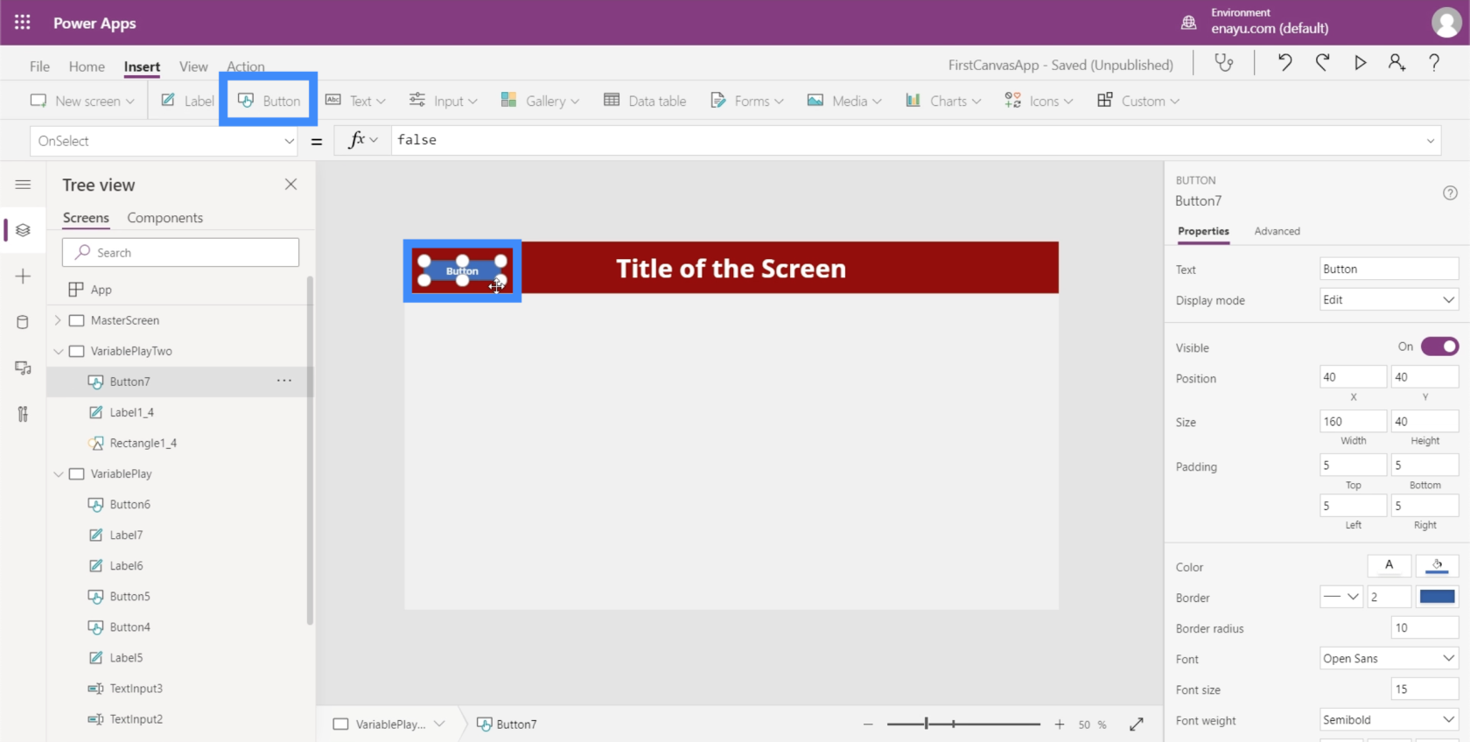Undo the last action

1284,63
